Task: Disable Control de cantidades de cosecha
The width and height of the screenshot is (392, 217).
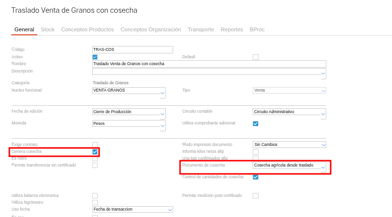Action: [x=256, y=177]
